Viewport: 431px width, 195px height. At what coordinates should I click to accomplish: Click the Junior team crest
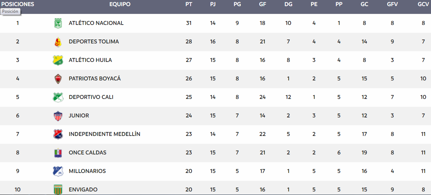coord(58,116)
